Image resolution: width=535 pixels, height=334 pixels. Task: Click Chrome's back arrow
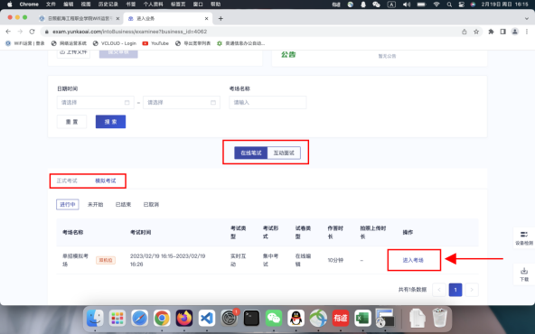pos(8,32)
